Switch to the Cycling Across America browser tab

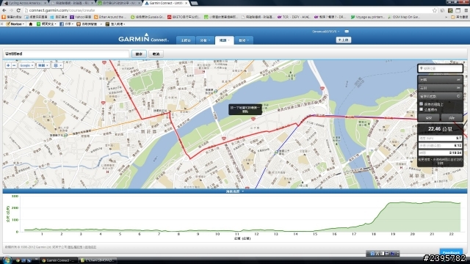point(25,3)
